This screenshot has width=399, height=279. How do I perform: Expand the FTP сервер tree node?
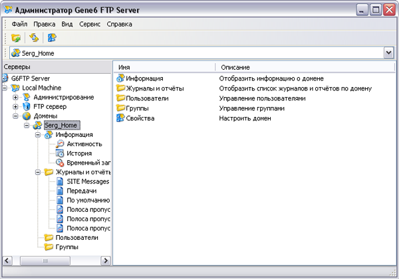tap(15, 107)
